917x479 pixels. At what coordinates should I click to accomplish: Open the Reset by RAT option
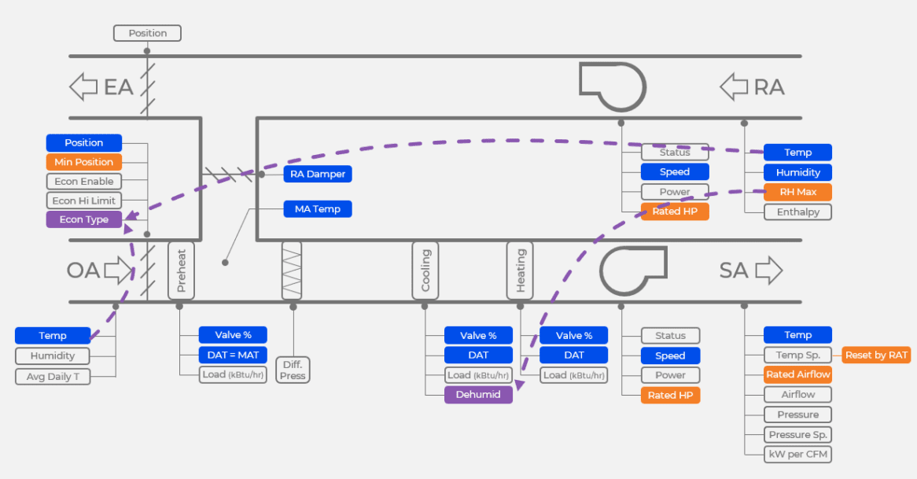pos(876,355)
